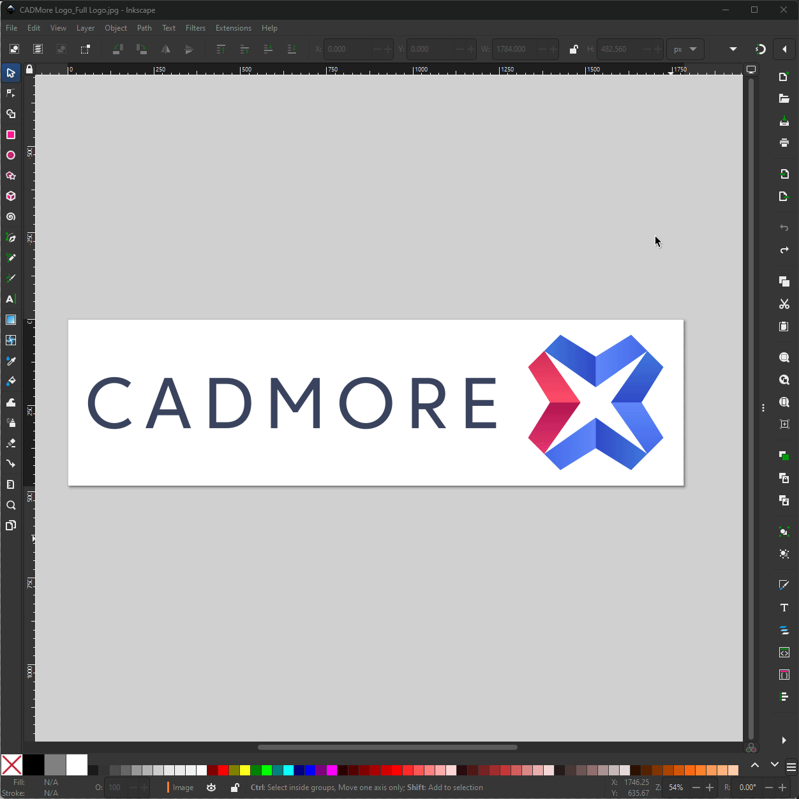Flip selection horizontally
Viewport: 799px width, 799px height.
(166, 49)
